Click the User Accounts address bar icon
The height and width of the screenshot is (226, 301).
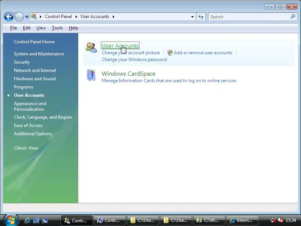34,17
